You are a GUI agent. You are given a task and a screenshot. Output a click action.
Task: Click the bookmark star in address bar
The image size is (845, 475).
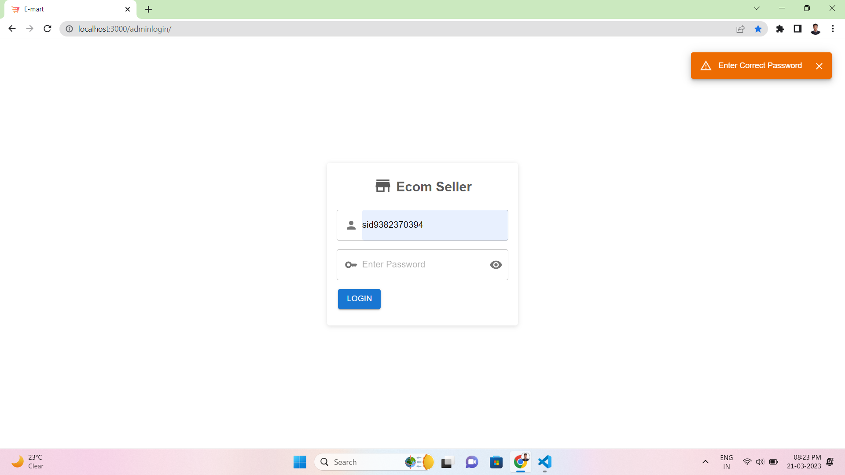coord(758,29)
